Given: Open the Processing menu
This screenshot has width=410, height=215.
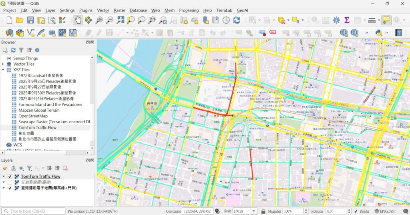Looking at the screenshot, I should (x=189, y=10).
